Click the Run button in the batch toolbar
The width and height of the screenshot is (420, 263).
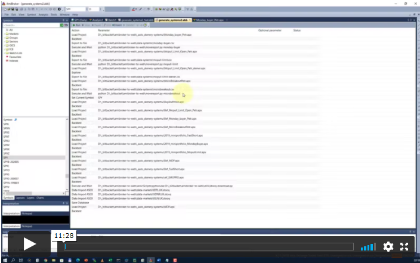point(76,25)
